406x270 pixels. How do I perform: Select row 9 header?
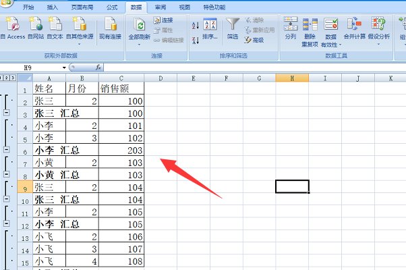pyautogui.click(x=25, y=187)
